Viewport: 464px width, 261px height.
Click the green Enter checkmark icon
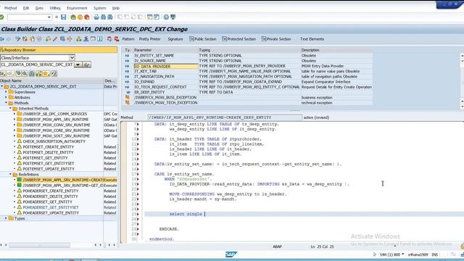coord(1,17)
